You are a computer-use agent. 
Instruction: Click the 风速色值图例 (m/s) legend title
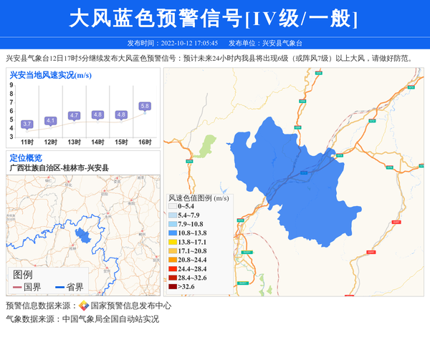pyautogui.click(x=199, y=198)
